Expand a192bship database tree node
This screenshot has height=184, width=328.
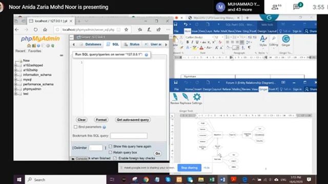16,70
